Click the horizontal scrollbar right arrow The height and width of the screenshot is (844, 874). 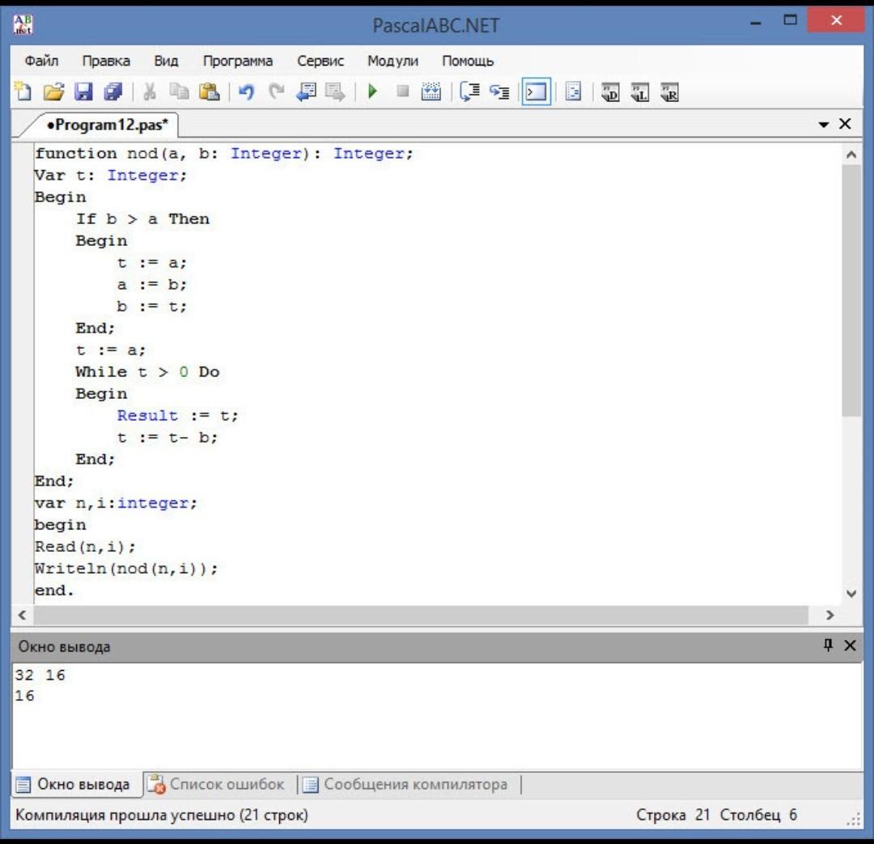click(829, 616)
